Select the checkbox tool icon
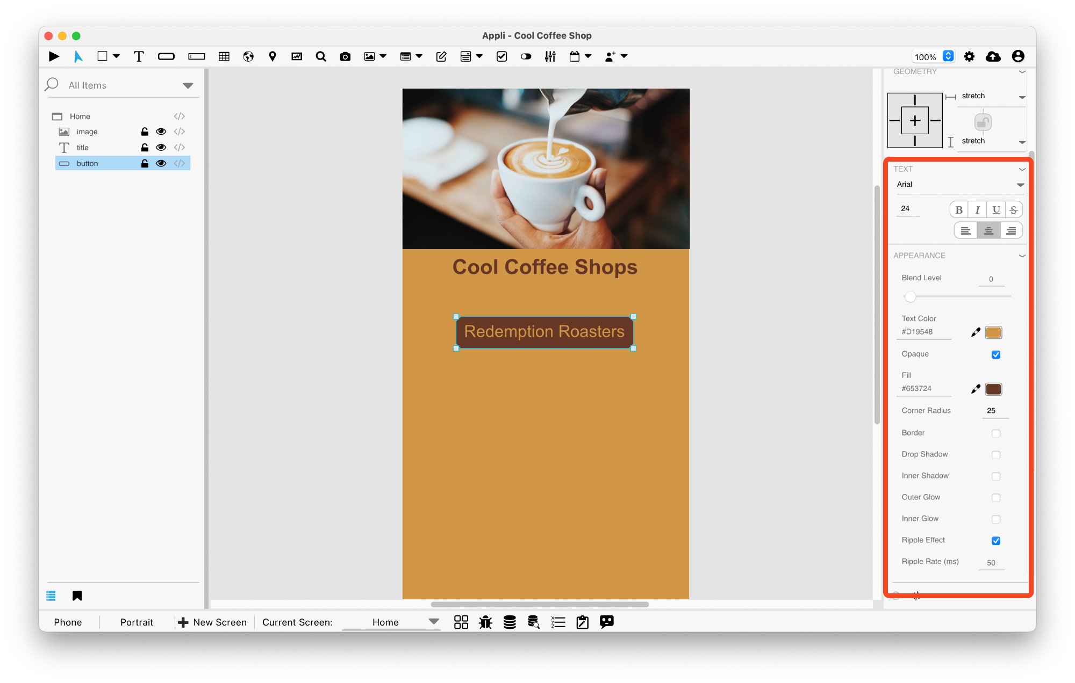 point(502,56)
